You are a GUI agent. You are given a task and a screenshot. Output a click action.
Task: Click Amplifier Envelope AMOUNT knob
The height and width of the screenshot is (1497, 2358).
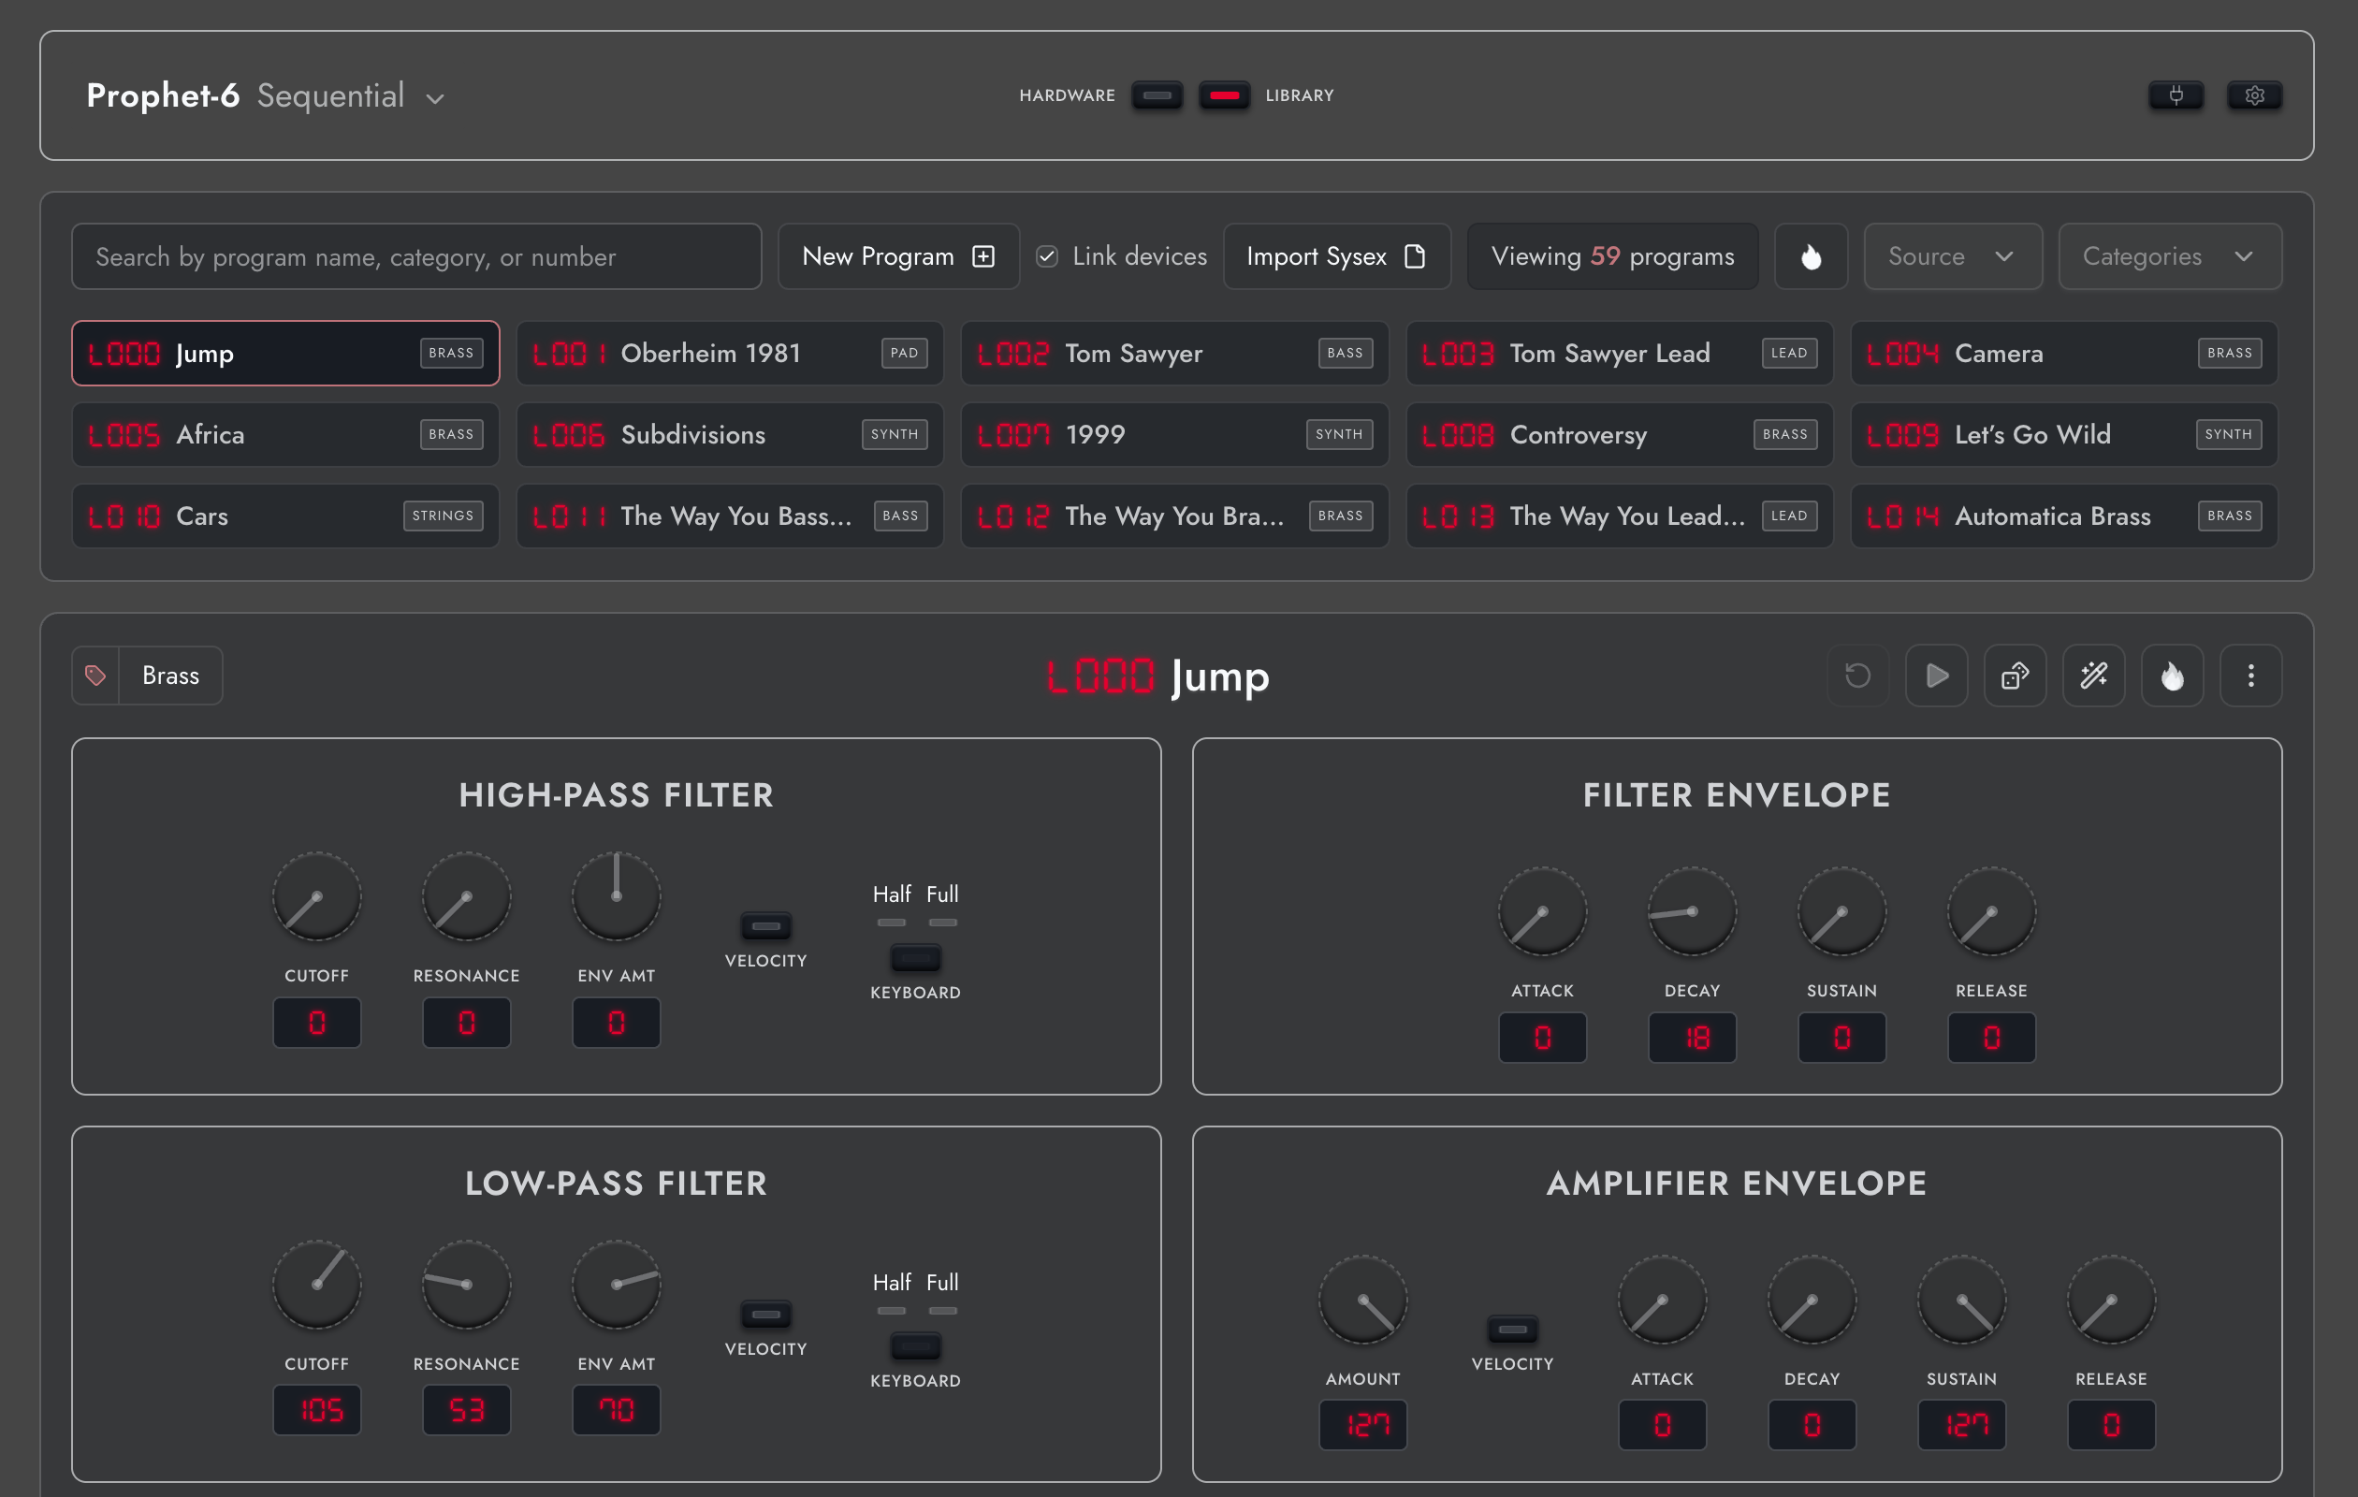point(1363,1301)
